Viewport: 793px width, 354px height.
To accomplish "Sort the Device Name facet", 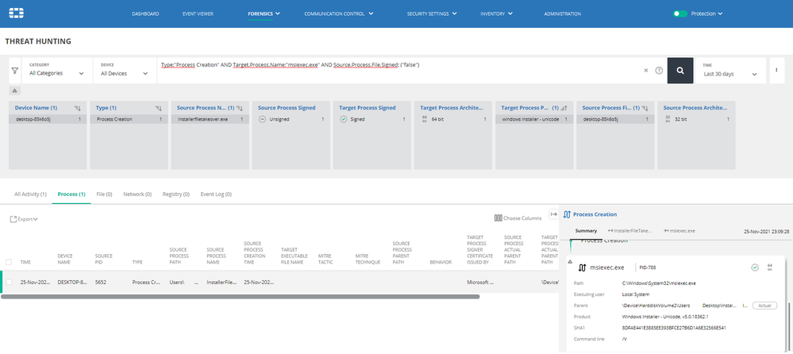I will [x=77, y=108].
